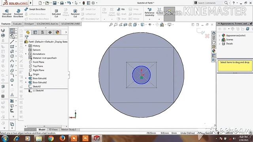The height and width of the screenshot is (142, 253).
Task: Expand Appearances(color) in task pane
Action: (219, 35)
